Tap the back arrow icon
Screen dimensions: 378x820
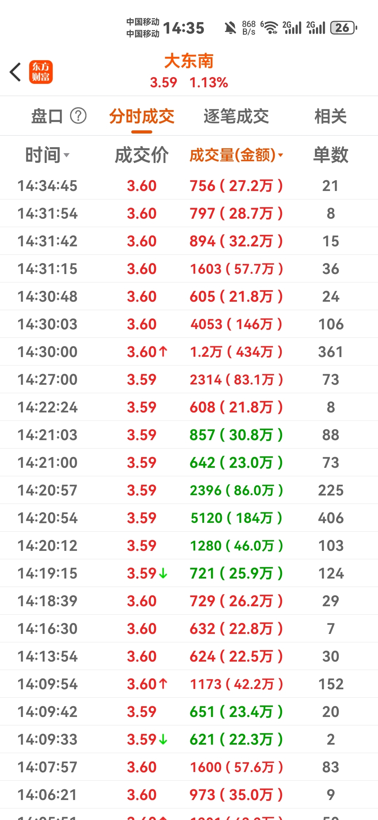15,72
